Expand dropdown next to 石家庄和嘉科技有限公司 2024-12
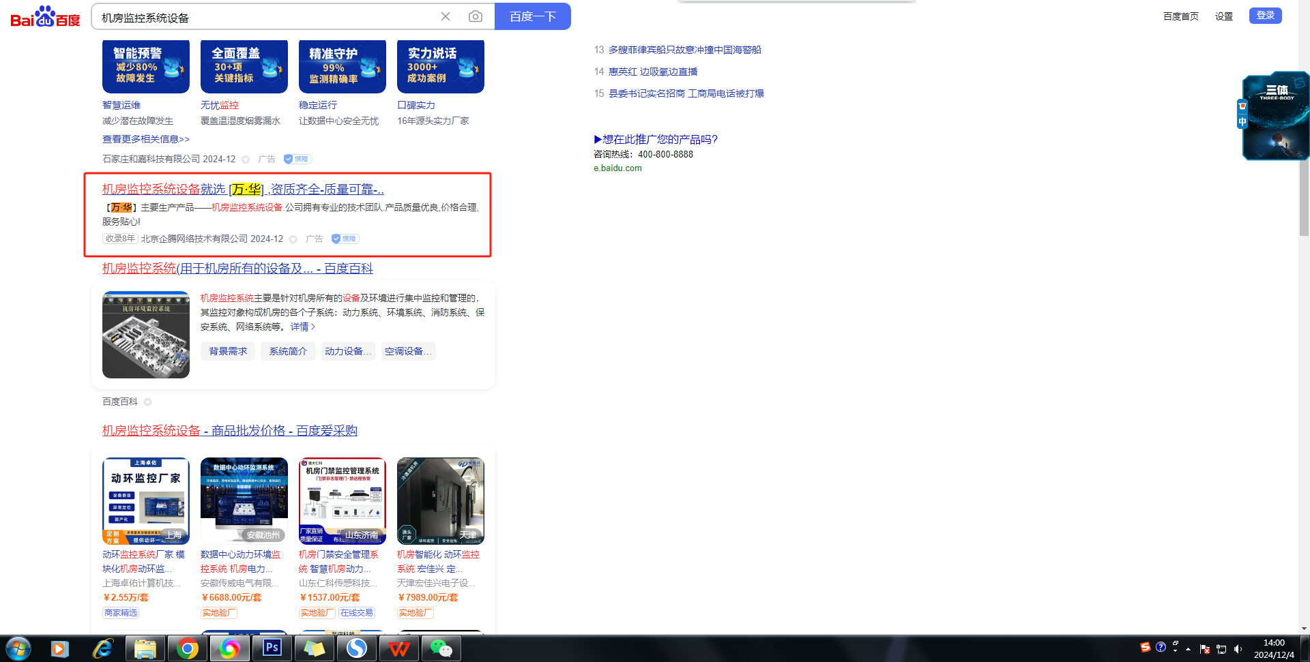1310x662 pixels. pyautogui.click(x=246, y=160)
